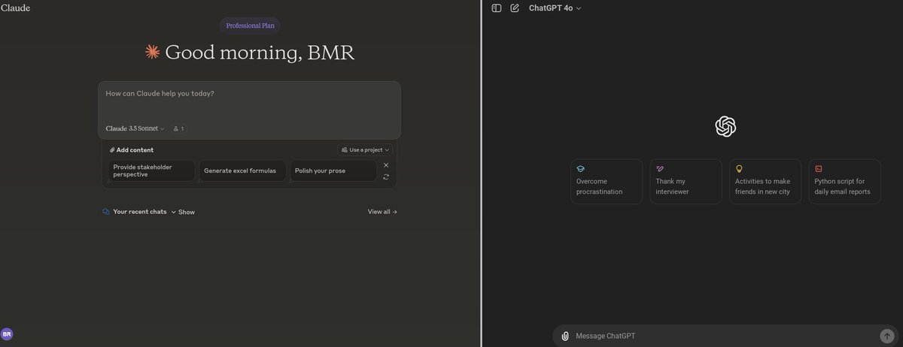Start new chat with ChatGPT compose icon
The image size is (903, 347).
click(x=515, y=8)
